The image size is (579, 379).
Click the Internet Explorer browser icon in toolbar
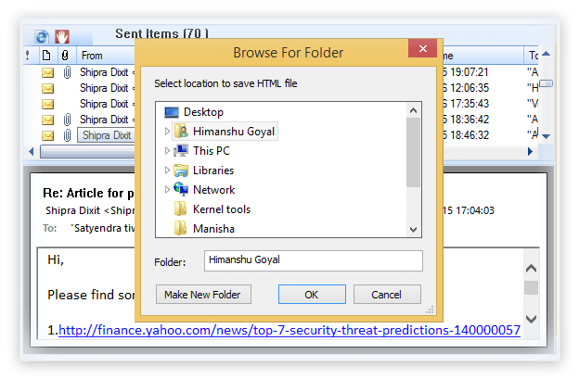tap(42, 36)
